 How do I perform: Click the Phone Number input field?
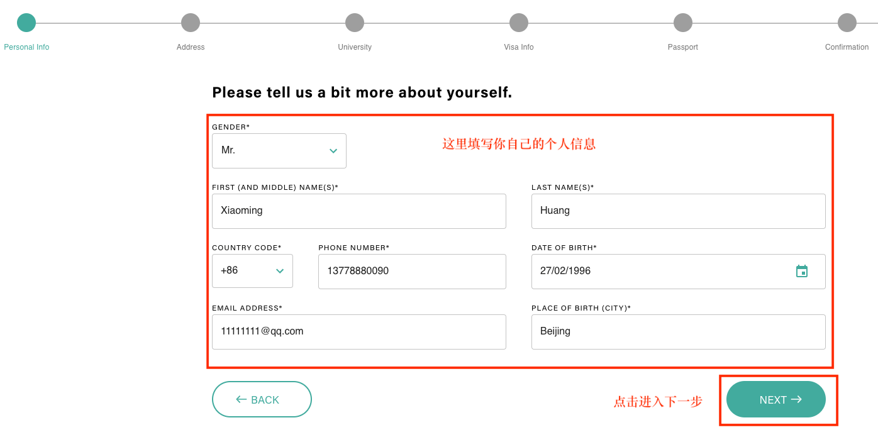click(412, 272)
